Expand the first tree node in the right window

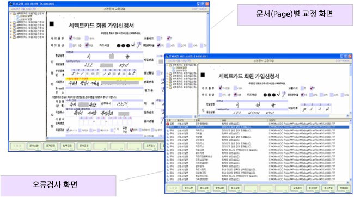point(167,65)
